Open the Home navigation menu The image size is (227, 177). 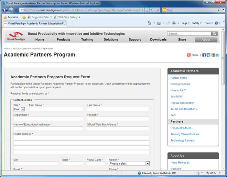point(40,39)
